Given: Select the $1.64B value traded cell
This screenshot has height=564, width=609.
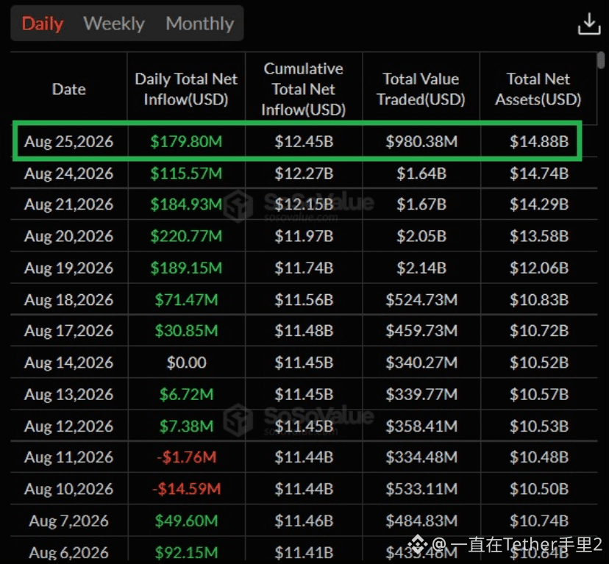Looking at the screenshot, I should [421, 174].
